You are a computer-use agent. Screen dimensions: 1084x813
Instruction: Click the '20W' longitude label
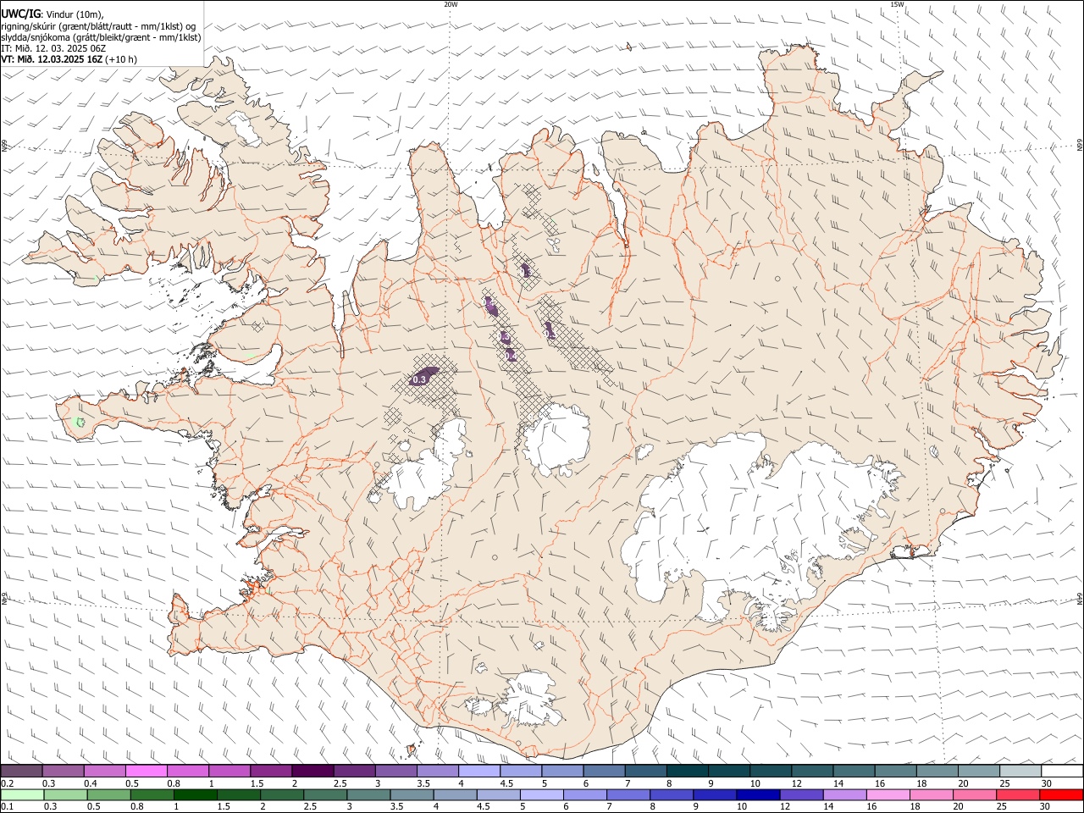[451, 4]
